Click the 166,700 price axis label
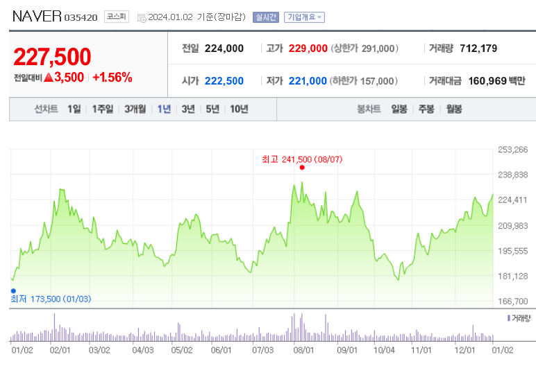536x368 pixels. point(513,301)
